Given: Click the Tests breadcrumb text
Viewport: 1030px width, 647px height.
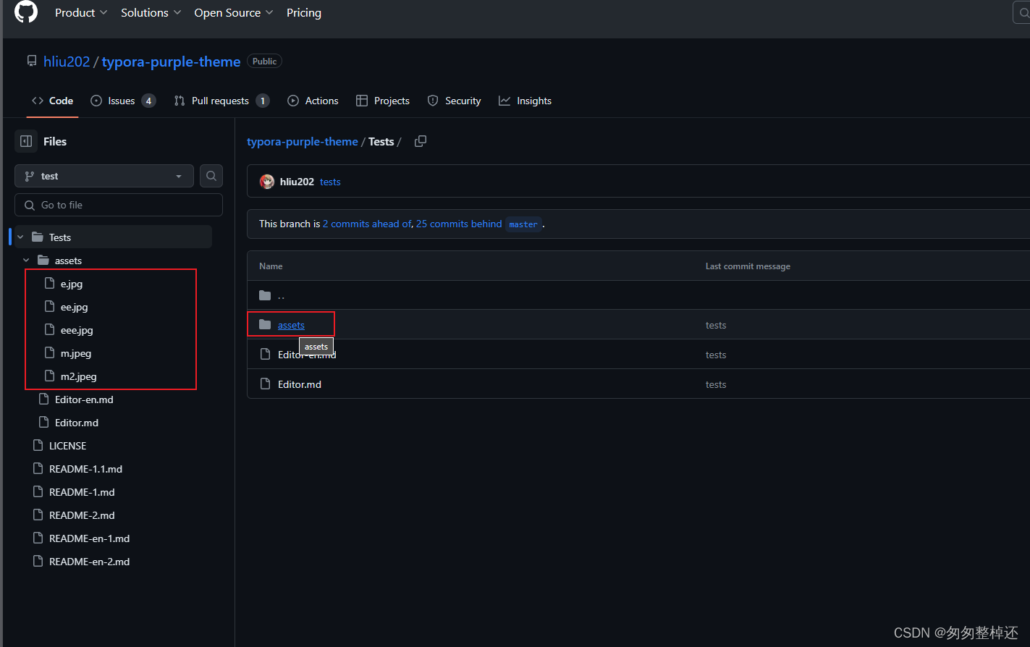Looking at the screenshot, I should pyautogui.click(x=381, y=142).
